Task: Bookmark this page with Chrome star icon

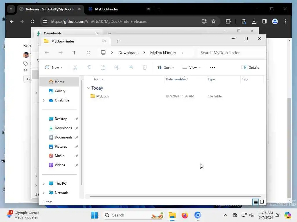Action: [x=213, y=21]
